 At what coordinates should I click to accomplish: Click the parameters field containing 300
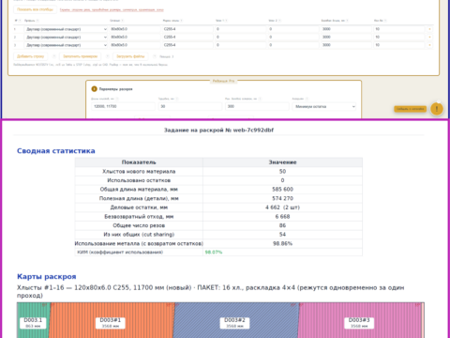[257, 106]
